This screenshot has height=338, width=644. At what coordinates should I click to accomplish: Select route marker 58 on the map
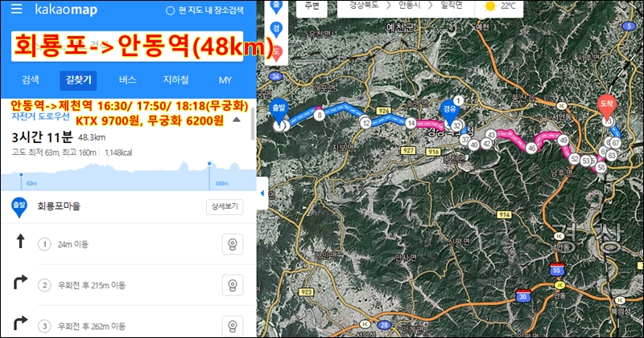601,167
